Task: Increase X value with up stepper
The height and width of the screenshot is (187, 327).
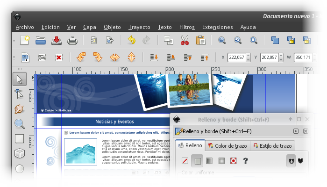Action: [x=248, y=55]
